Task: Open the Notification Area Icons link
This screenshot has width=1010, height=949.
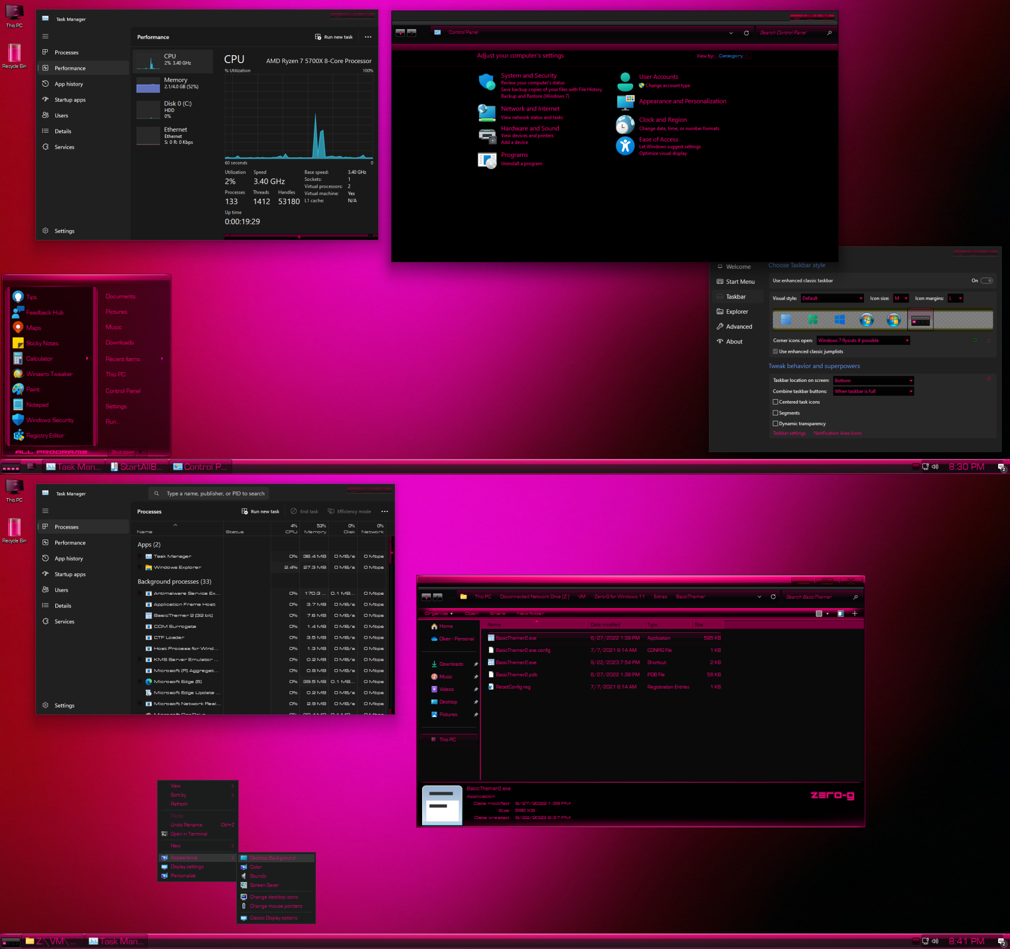Action: (x=837, y=433)
